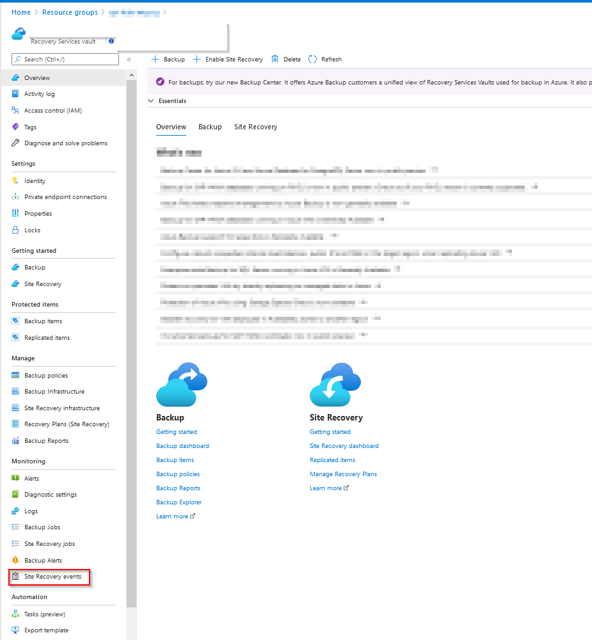
Task: Click the Site Recovery infrastructure icon
Action: click(15, 408)
